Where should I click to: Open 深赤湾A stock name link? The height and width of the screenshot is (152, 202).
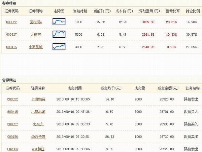pyautogui.click(x=36, y=22)
